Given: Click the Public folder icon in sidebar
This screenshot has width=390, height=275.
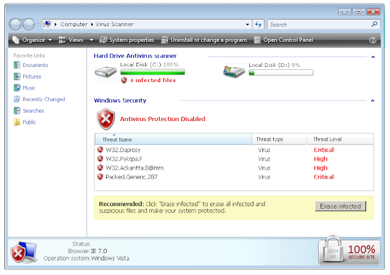Looking at the screenshot, I should point(17,122).
